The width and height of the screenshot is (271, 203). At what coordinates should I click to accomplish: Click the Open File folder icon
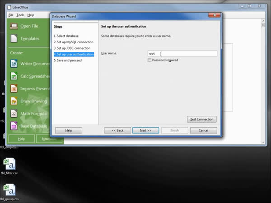[13, 26]
